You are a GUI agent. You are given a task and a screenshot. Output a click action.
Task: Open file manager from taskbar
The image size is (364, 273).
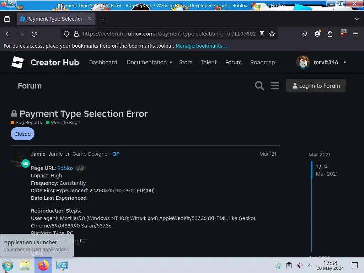coord(25,265)
